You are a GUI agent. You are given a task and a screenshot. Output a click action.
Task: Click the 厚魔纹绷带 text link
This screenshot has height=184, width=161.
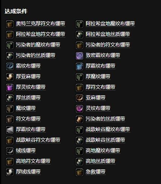tap(98, 77)
